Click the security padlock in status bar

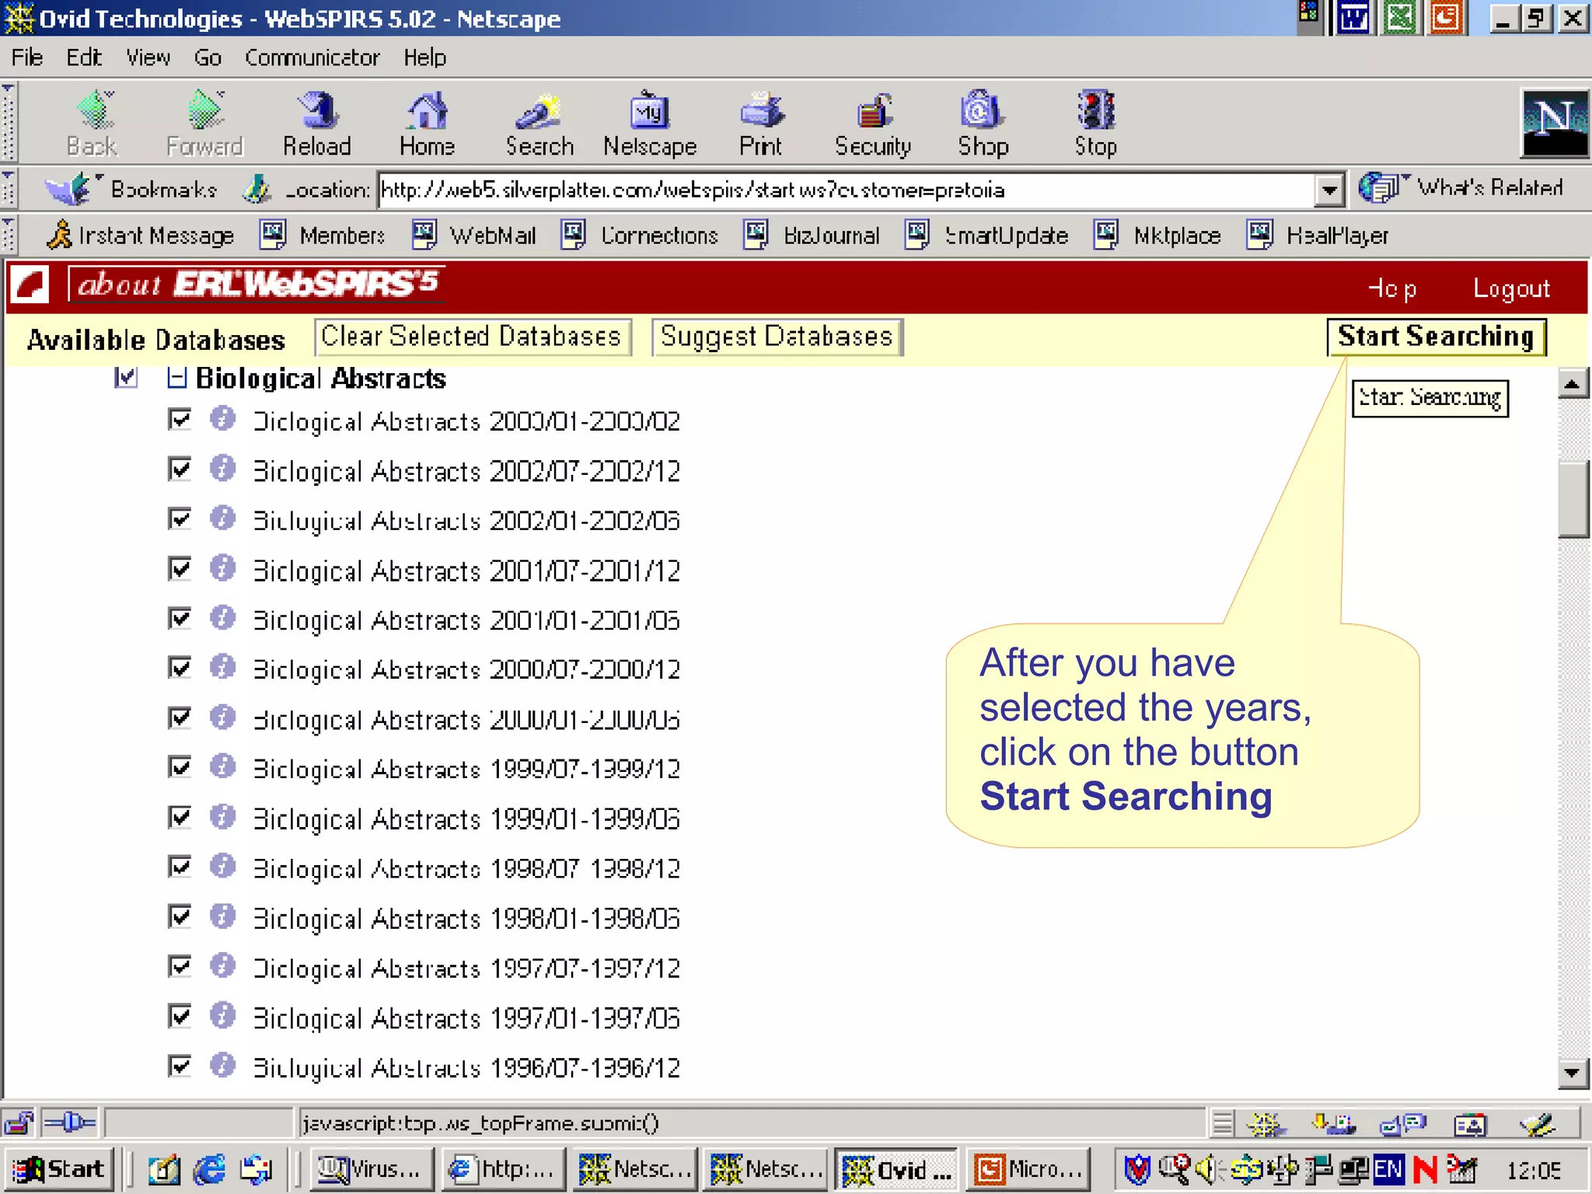pyautogui.click(x=19, y=1123)
